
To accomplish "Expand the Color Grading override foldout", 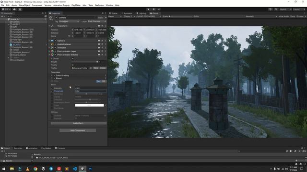I will (x=52, y=75).
